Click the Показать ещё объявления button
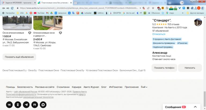The width and height of the screenshot is (206, 110). click(x=19, y=57)
